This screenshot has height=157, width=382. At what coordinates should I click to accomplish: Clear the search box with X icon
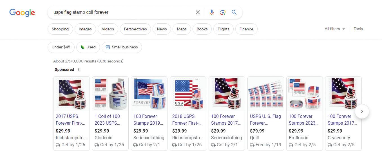coord(198,12)
